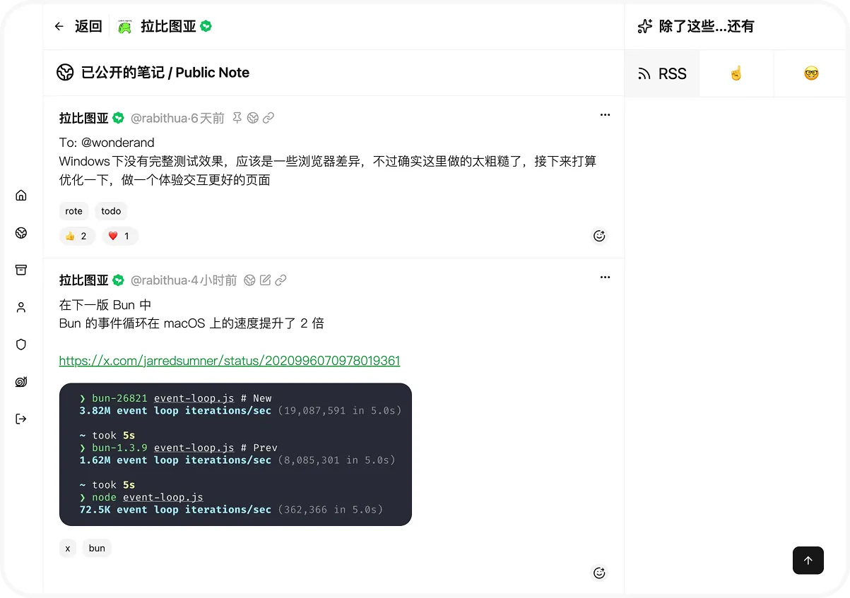This screenshot has height=598, width=850.
Task: Select the pointing-up finger emoji tab
Action: pos(736,73)
